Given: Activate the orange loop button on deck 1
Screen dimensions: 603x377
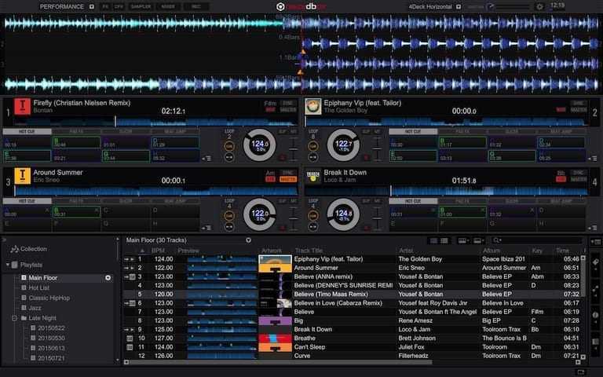Looking at the screenshot, I should pos(229,146).
